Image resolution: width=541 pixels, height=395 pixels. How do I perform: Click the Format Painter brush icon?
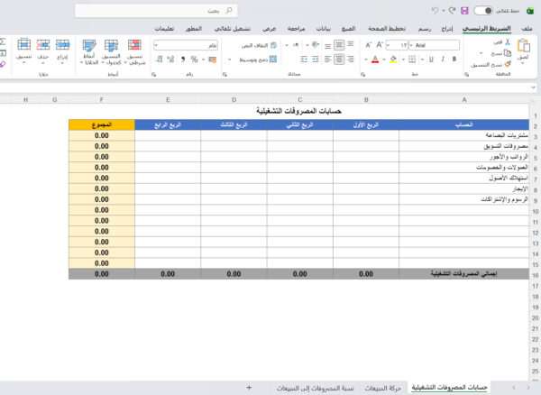pyautogui.click(x=476, y=65)
